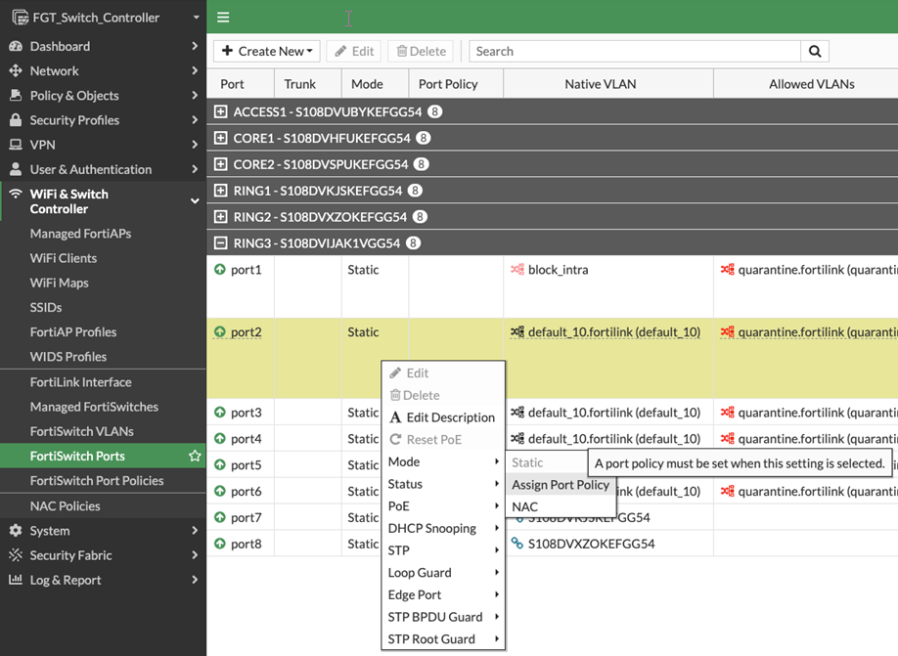
Task: Click the port5 green status icon
Action: pos(220,464)
